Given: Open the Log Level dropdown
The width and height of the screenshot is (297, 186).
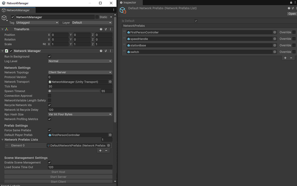Looking at the screenshot, I should point(80,61).
